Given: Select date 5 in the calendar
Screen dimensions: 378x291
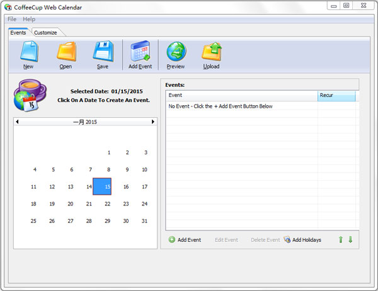Looking at the screenshot, I should tap(54, 169).
